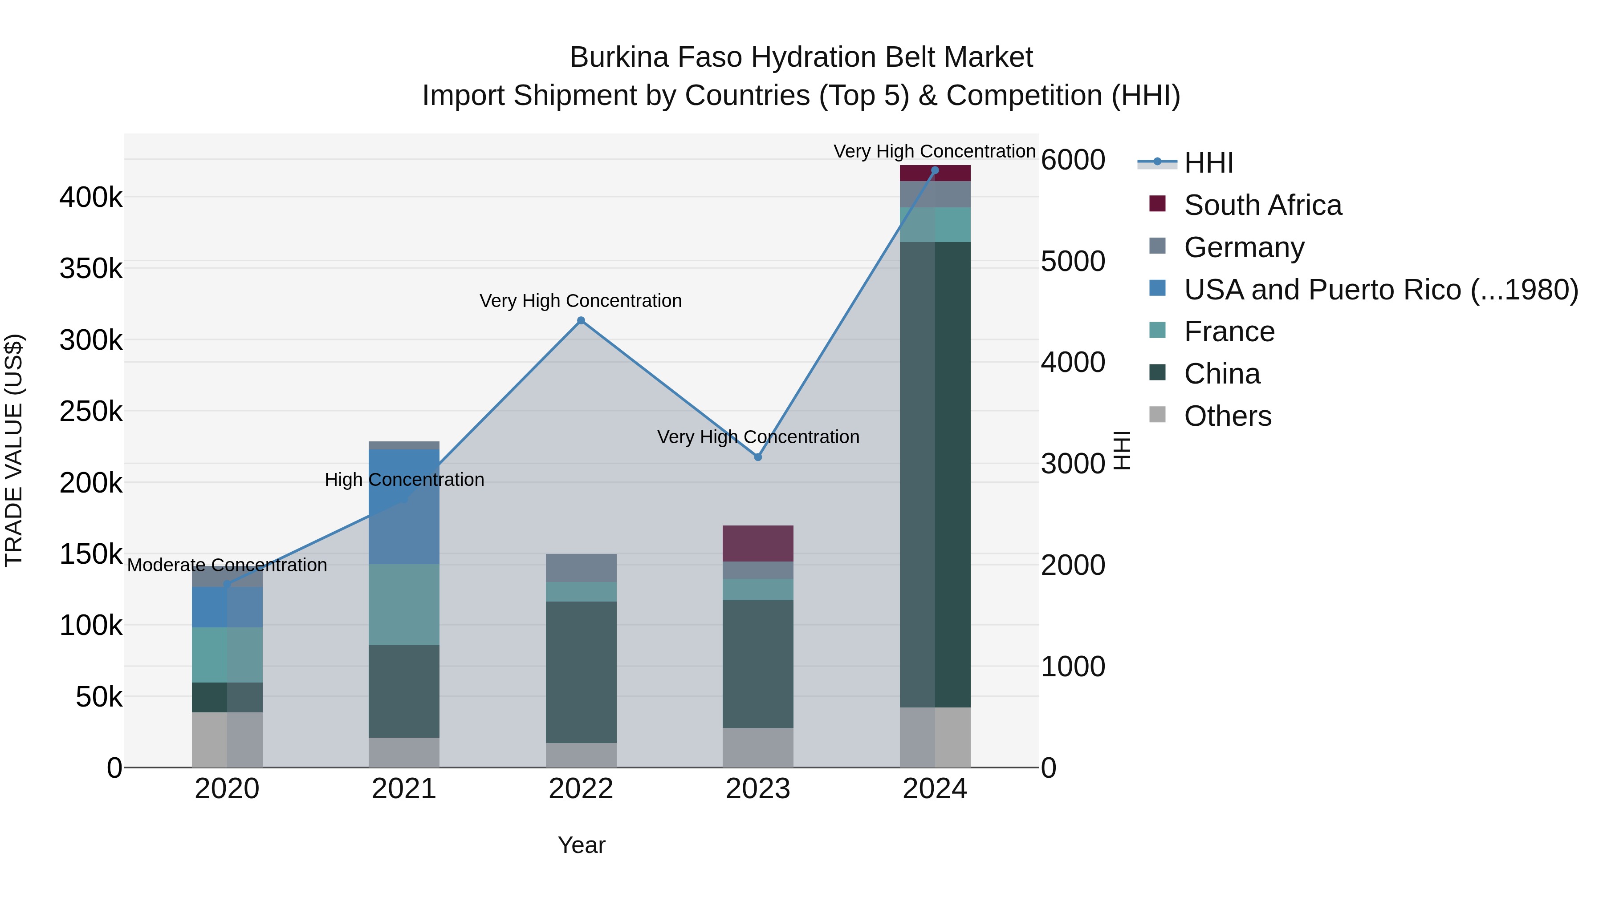Toggle the South Africa legend entry
1603x901 pixels.
(1245, 205)
